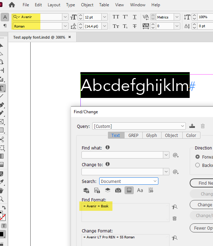Select the Eyedropper tool

[2, 182]
